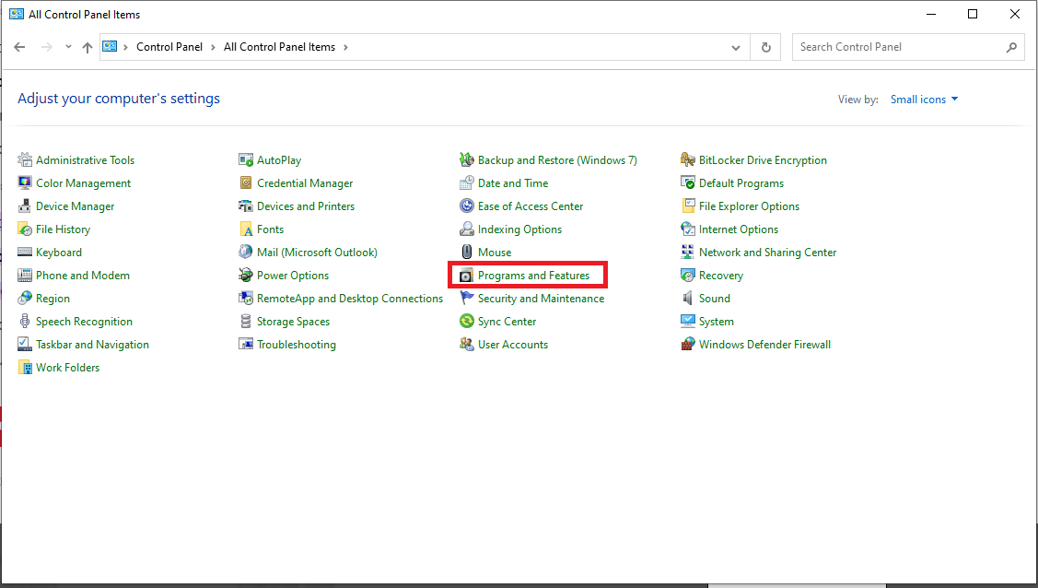Click the Speech Recognition microphone icon
The width and height of the screenshot is (1038, 588).
(x=25, y=321)
